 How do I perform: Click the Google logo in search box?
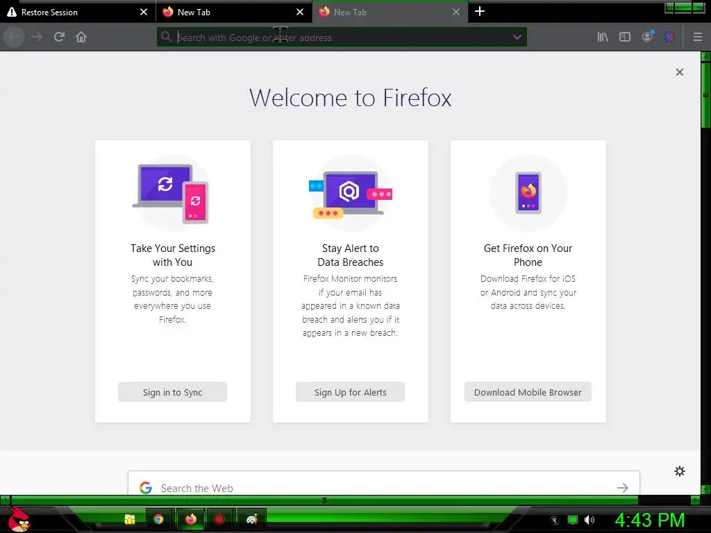(146, 488)
